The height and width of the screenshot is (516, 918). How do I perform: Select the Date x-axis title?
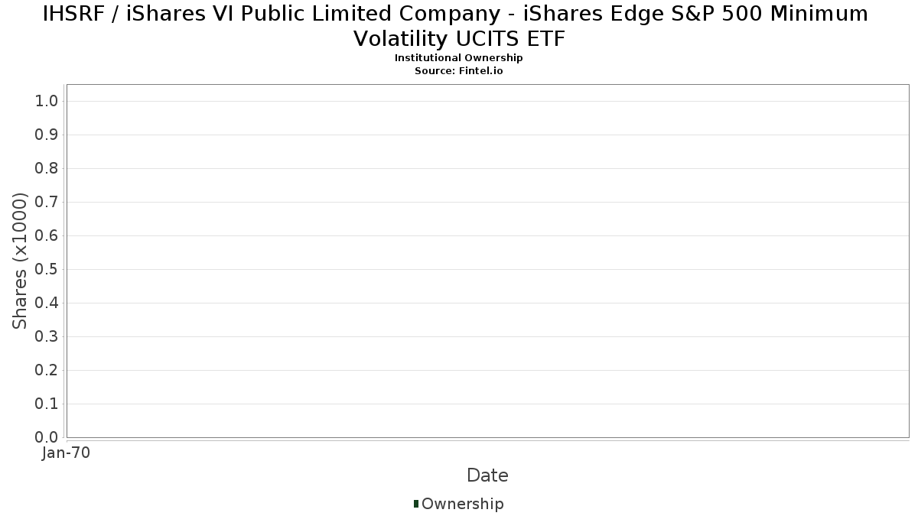487,475
